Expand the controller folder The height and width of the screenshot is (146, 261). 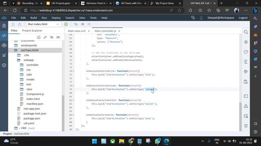tap(22, 65)
